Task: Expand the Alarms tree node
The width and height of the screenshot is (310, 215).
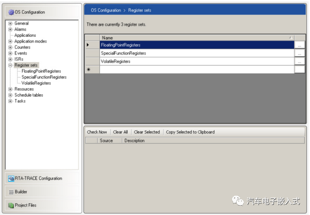Action: (x=10, y=29)
